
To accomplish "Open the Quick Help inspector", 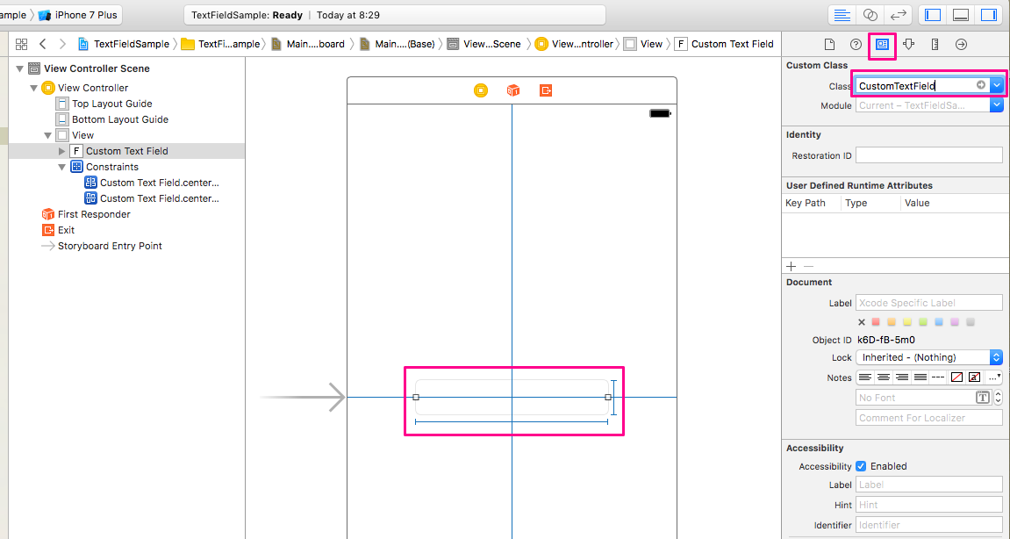I will point(856,44).
